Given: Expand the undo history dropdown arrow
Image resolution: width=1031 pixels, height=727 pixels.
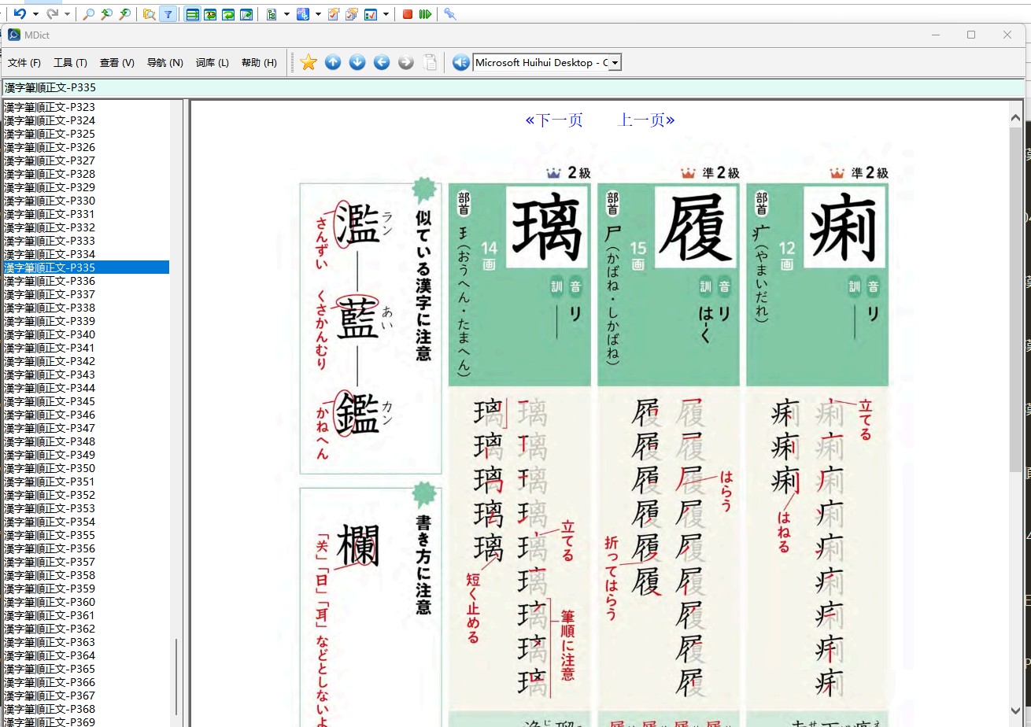Looking at the screenshot, I should pos(36,14).
